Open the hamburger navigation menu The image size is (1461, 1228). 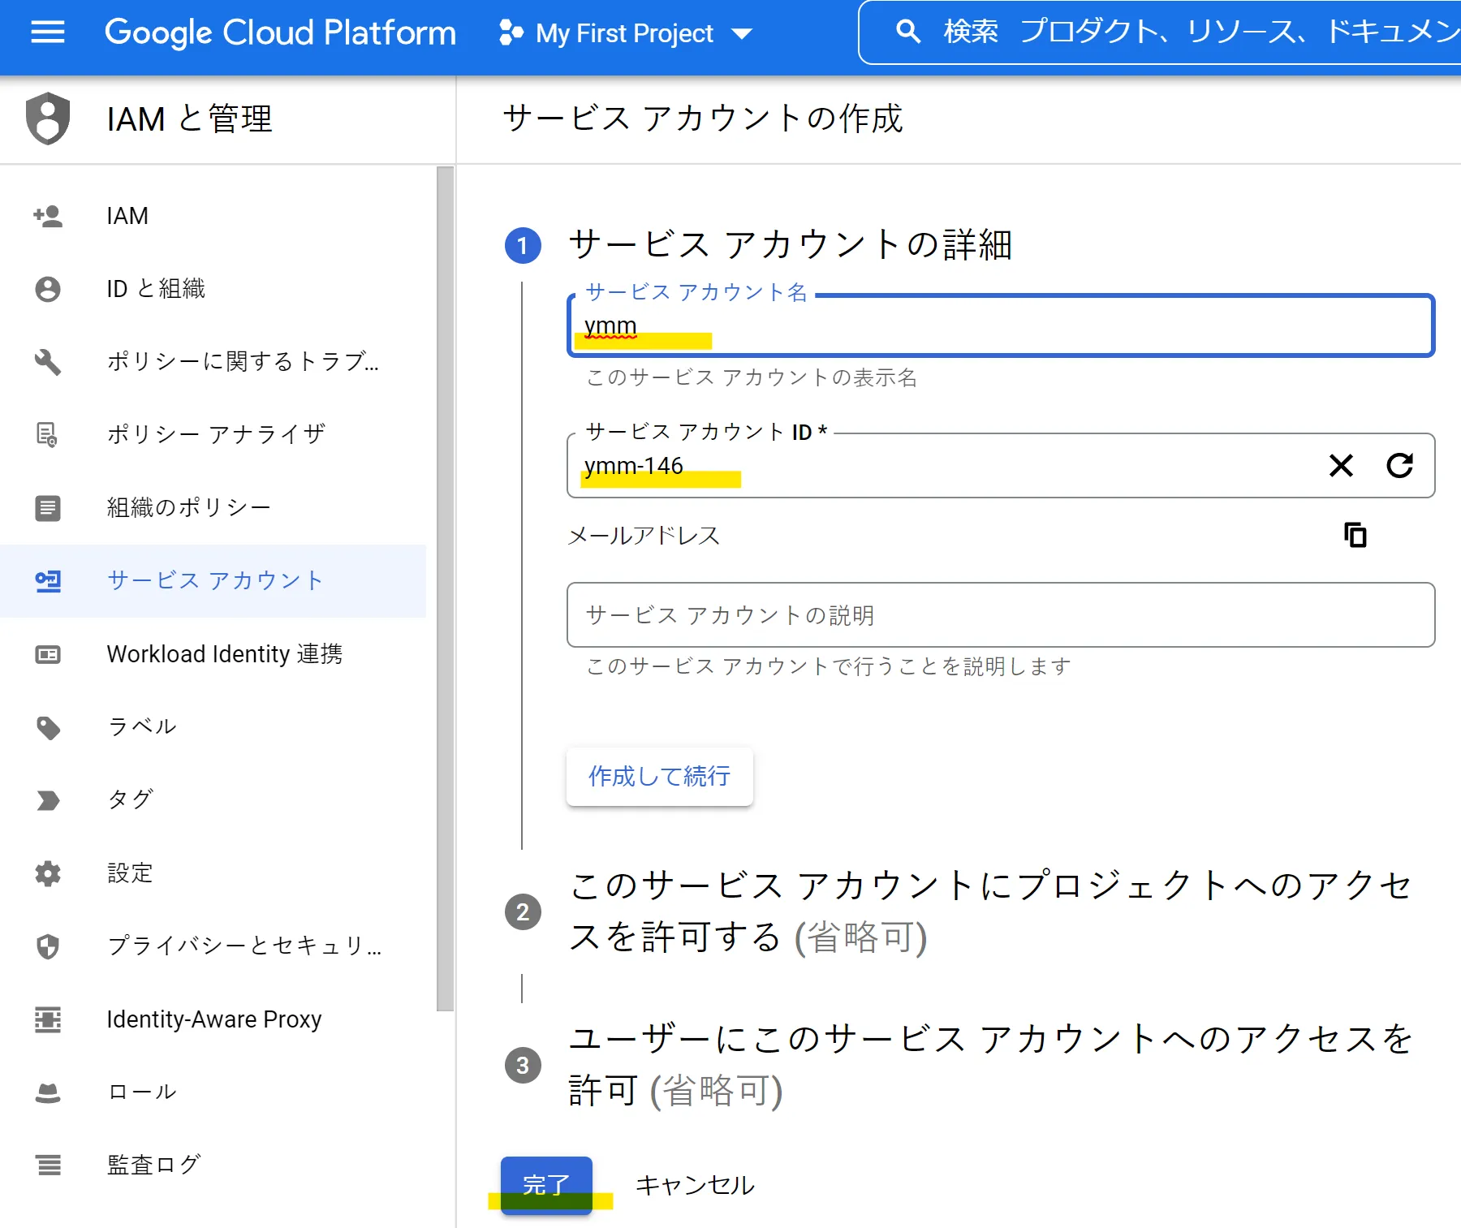pos(48,32)
